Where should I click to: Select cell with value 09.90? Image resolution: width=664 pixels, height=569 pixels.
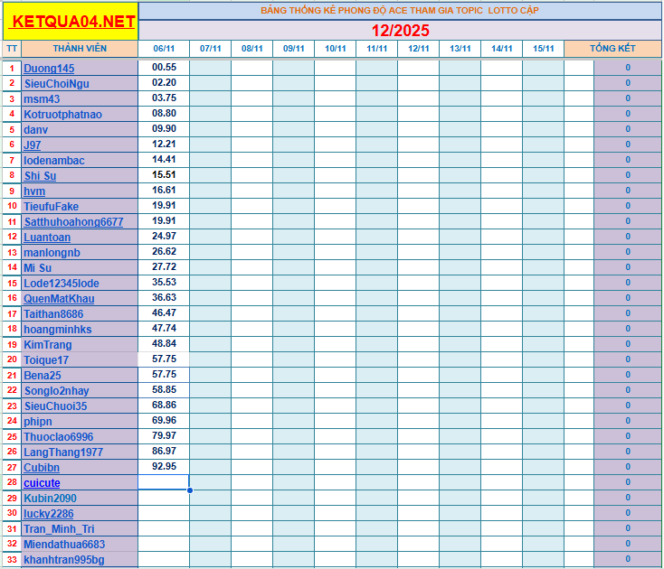pos(164,129)
